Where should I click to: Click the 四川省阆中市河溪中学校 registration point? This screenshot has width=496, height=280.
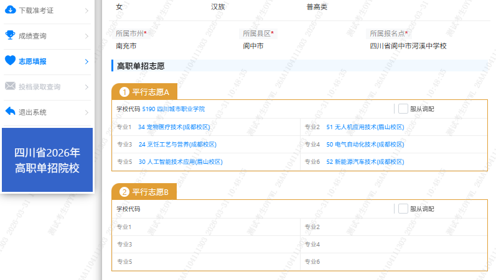pos(408,46)
